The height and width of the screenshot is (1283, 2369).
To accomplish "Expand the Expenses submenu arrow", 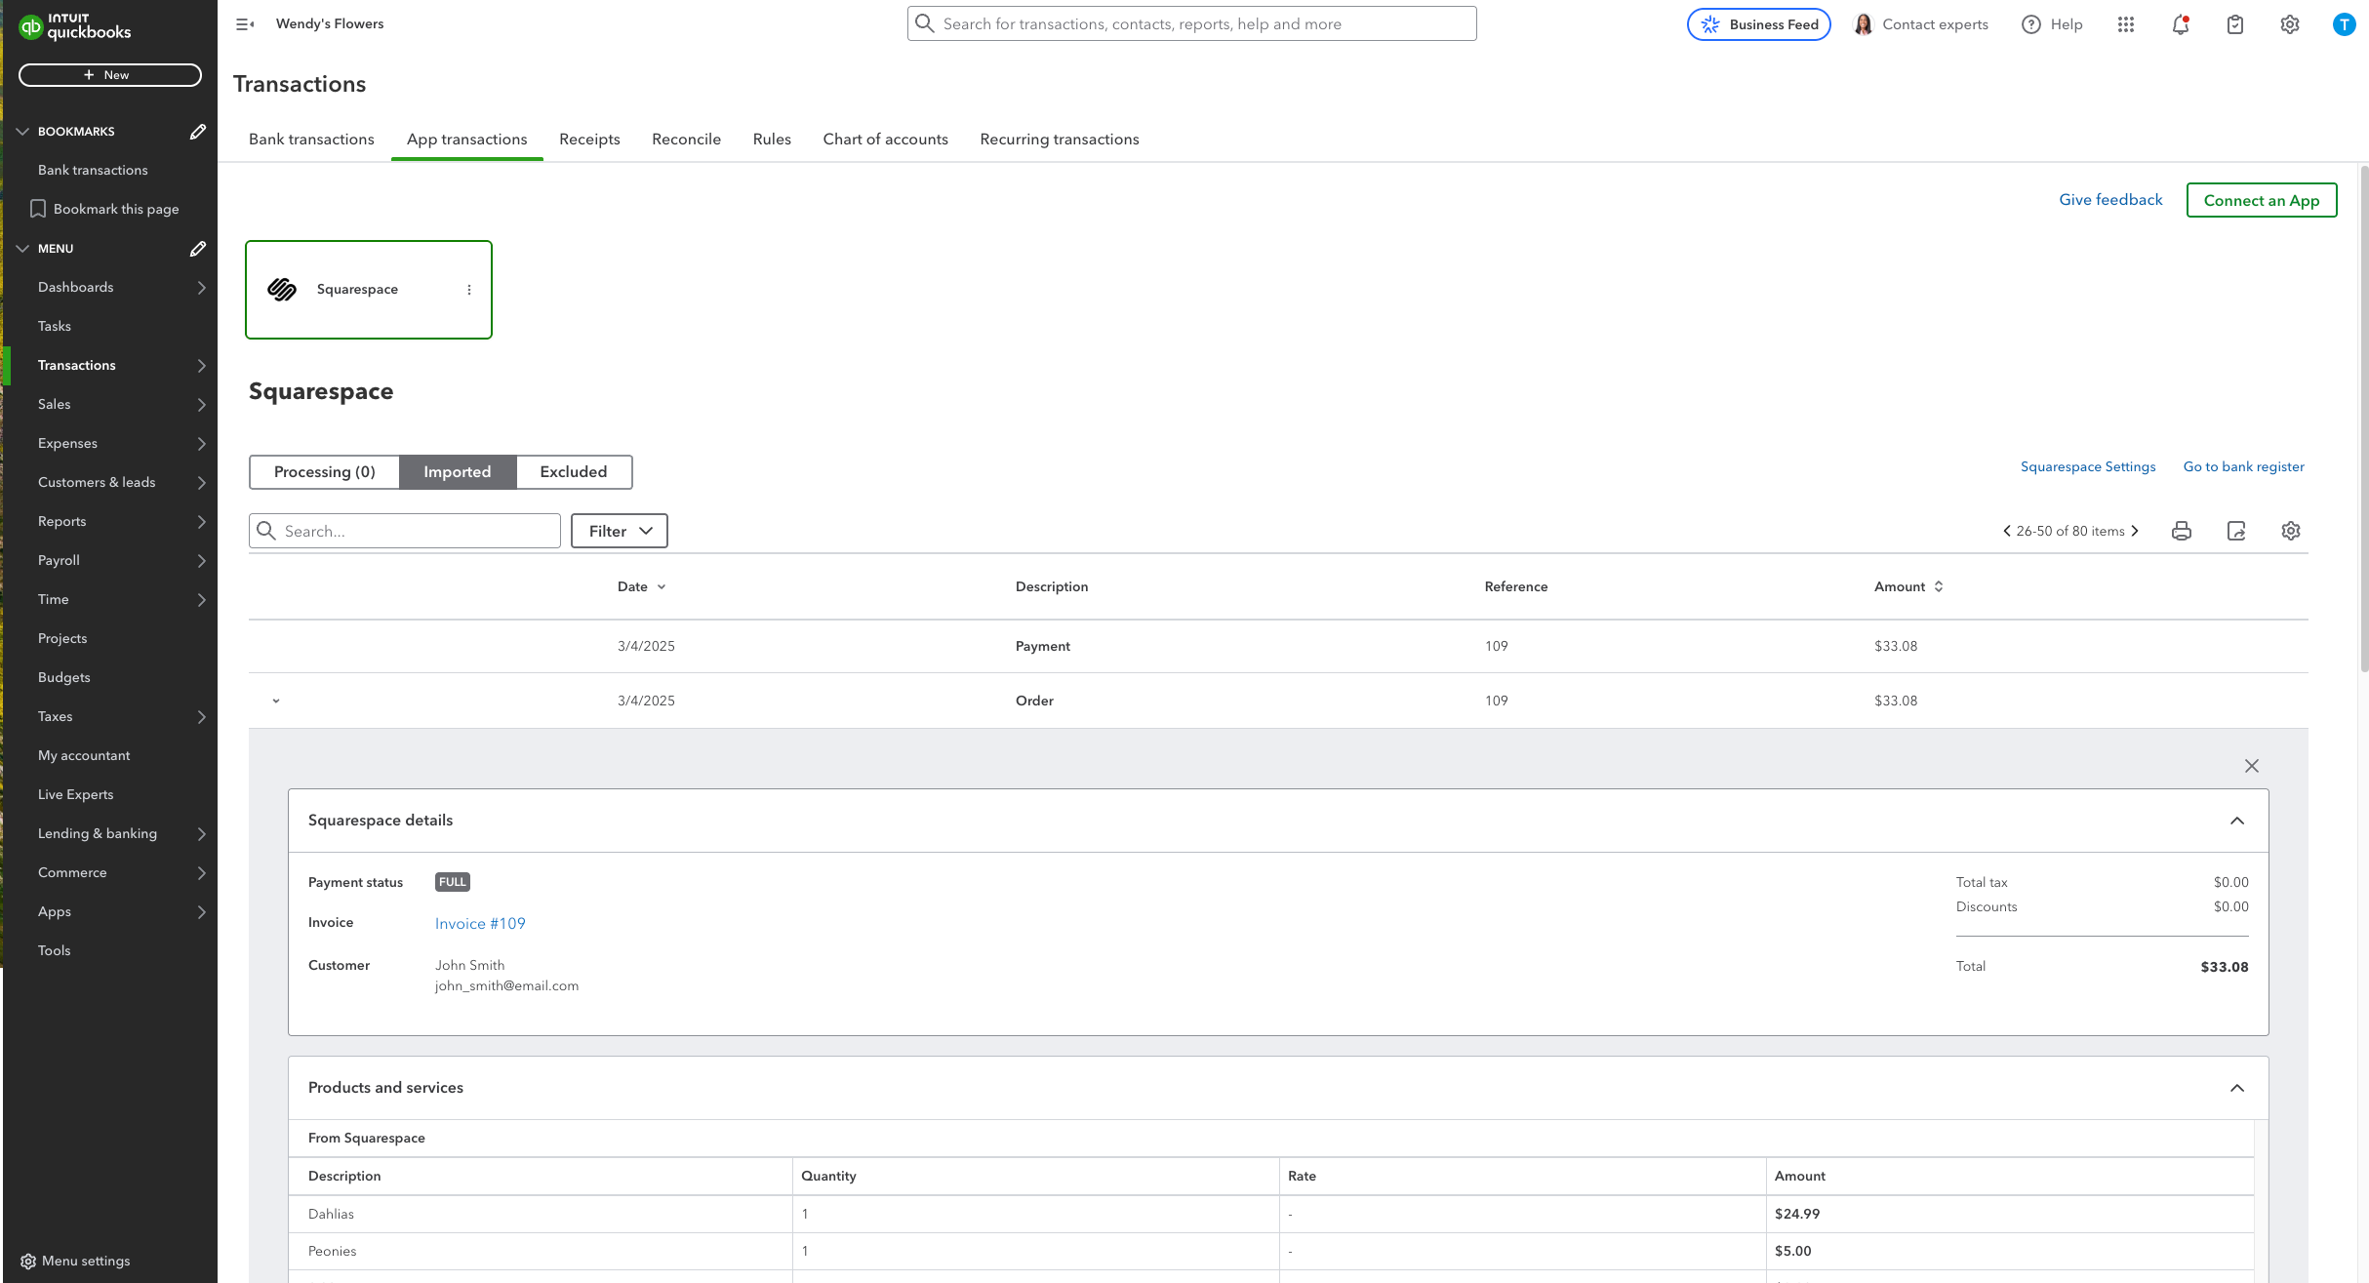I will coord(202,444).
